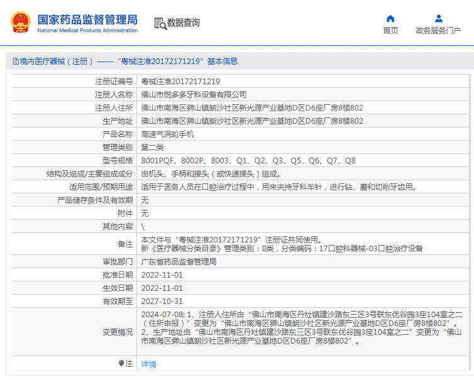Select 第二类 management category value
474x380 pixels.
152,148
